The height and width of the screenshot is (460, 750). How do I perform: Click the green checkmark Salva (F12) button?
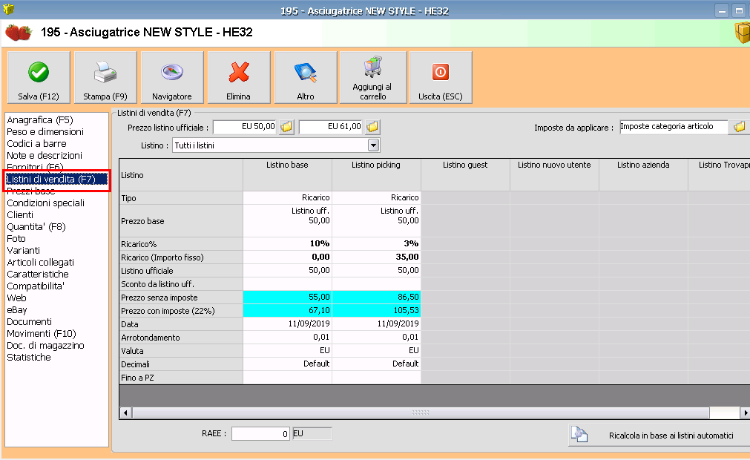[39, 78]
